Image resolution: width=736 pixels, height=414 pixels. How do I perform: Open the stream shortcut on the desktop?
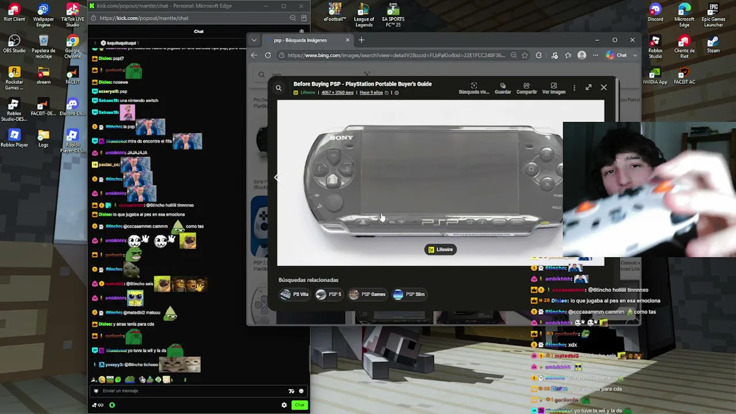click(x=43, y=76)
